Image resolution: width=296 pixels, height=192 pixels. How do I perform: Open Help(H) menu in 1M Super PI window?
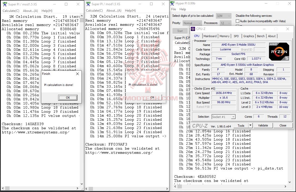[x=47, y=11]
